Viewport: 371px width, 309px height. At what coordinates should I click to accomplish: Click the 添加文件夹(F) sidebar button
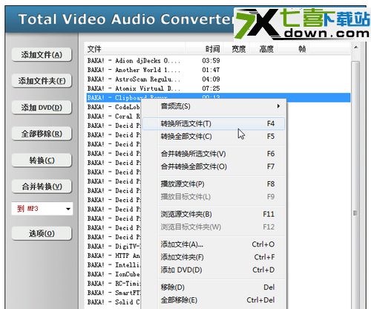[42, 81]
